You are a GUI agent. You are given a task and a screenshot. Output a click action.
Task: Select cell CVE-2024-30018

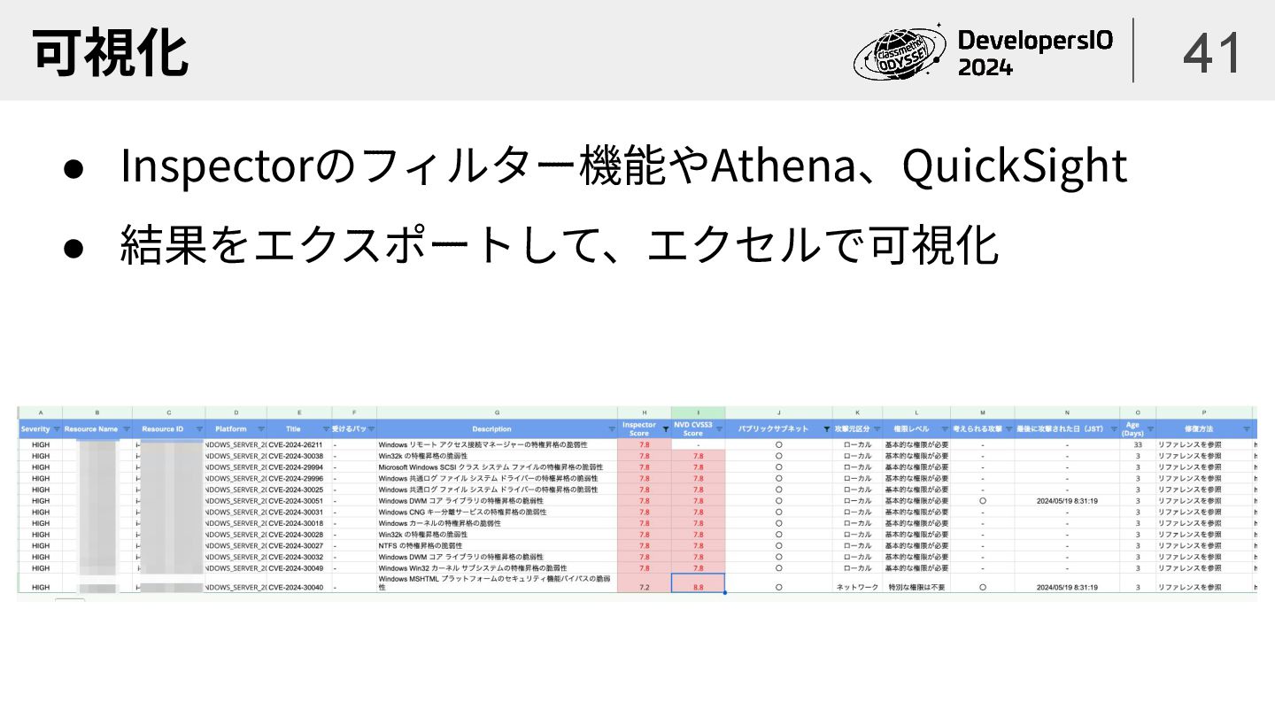[x=299, y=523]
